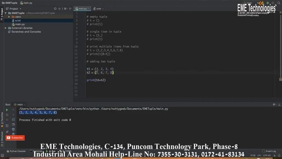
Task: Click comment '# single item in tuple'
Action: (104, 31)
